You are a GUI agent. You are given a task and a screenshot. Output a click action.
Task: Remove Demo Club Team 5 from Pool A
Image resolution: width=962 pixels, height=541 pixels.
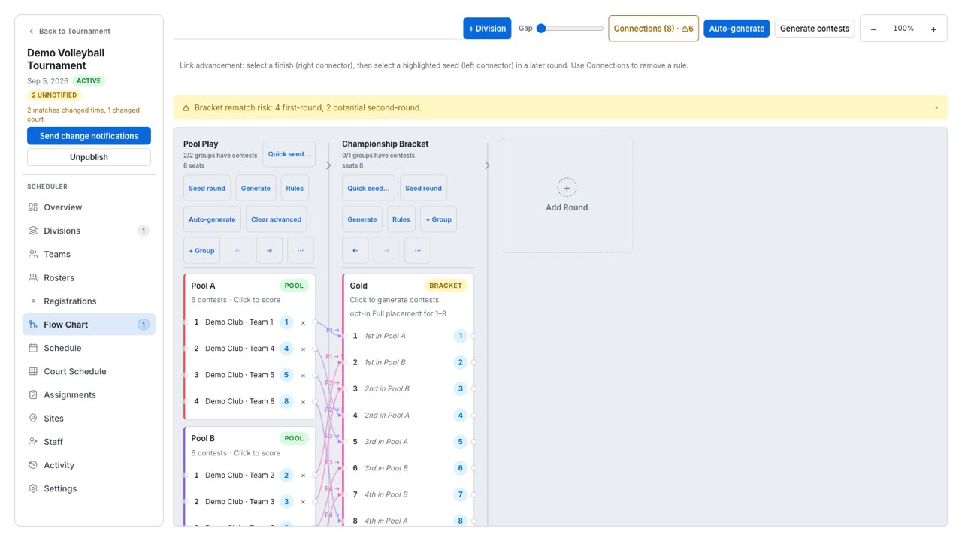click(303, 376)
